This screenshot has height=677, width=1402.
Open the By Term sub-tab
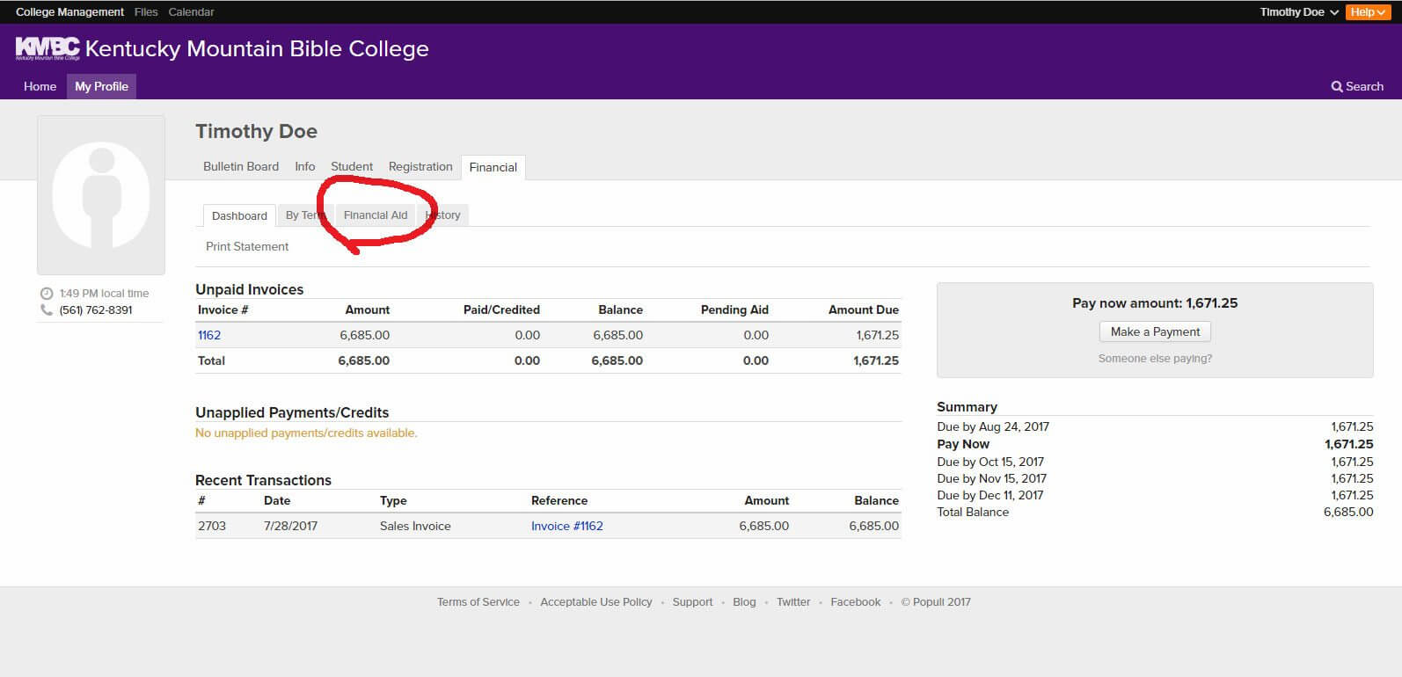point(305,215)
